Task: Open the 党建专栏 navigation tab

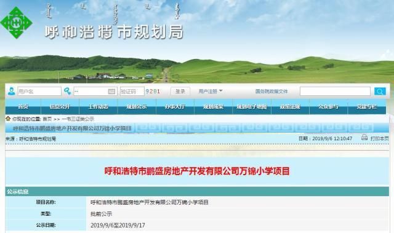Action: point(367,106)
